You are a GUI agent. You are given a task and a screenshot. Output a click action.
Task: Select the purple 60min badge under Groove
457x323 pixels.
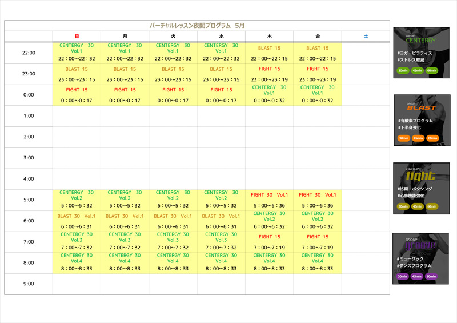tap(431, 276)
